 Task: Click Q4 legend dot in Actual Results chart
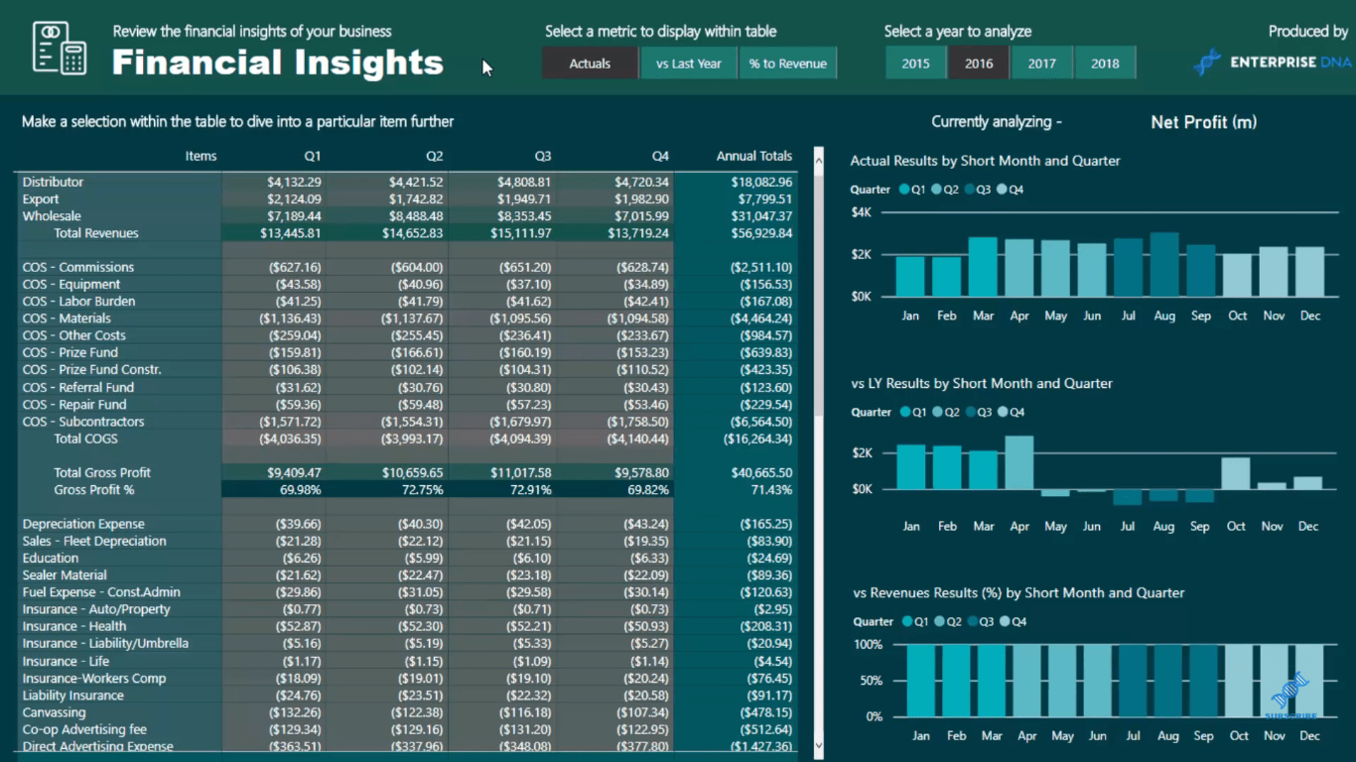pyautogui.click(x=1002, y=190)
